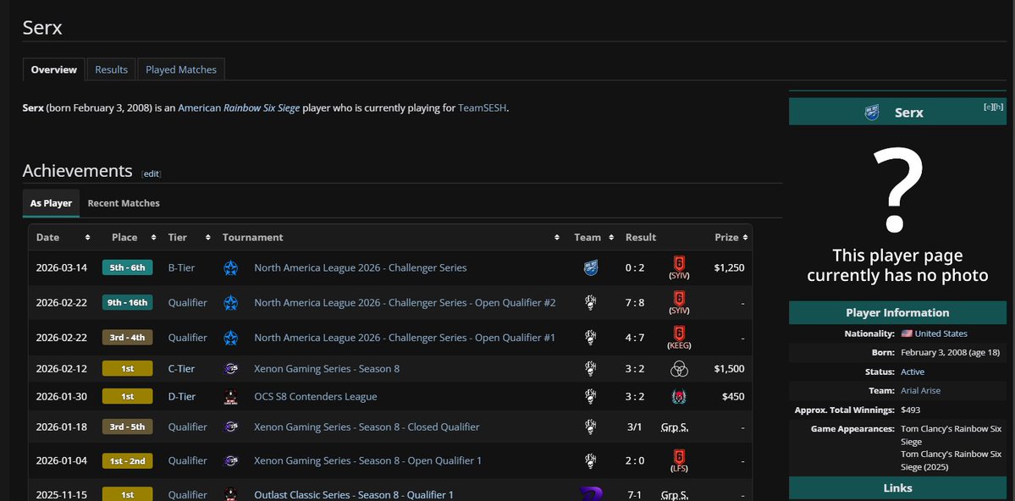Viewport: 1015px width, 501px height.
Task: Click the [h] infobox help link
Action: [999, 107]
